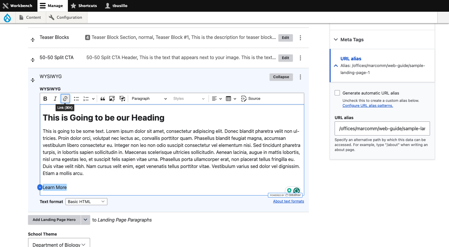Click the Grammarly icon in the editor
Image resolution: width=449 pixels, height=247 pixels.
[x=297, y=191]
